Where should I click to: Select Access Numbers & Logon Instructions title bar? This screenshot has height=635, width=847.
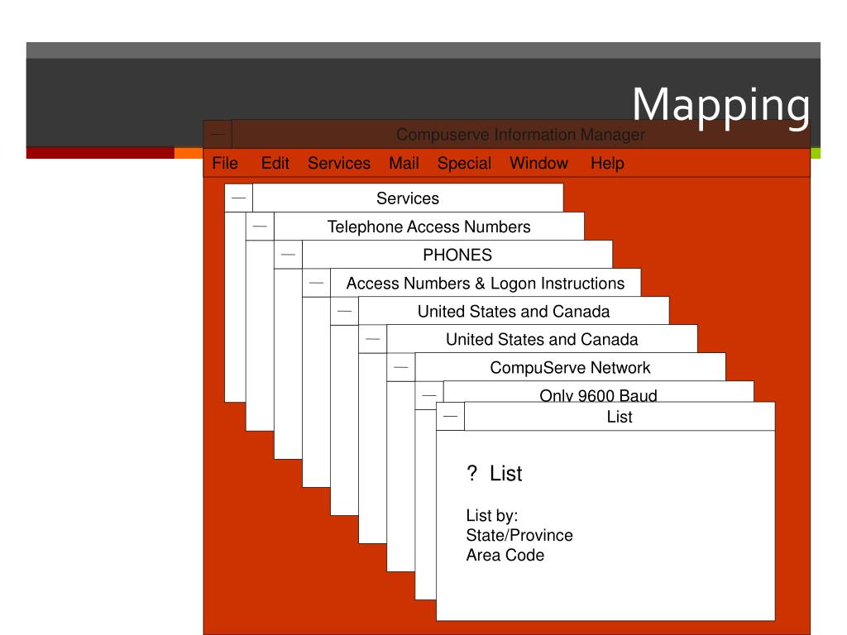pos(485,283)
